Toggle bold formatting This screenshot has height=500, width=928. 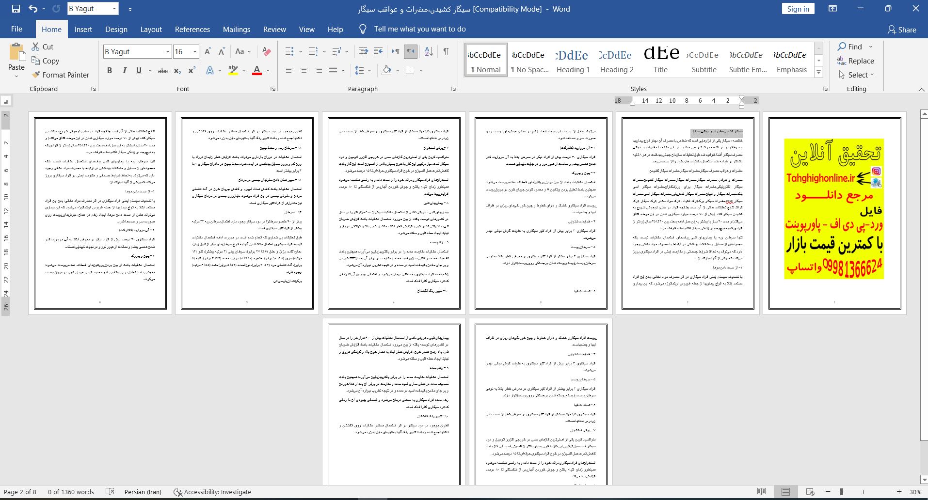pos(110,71)
